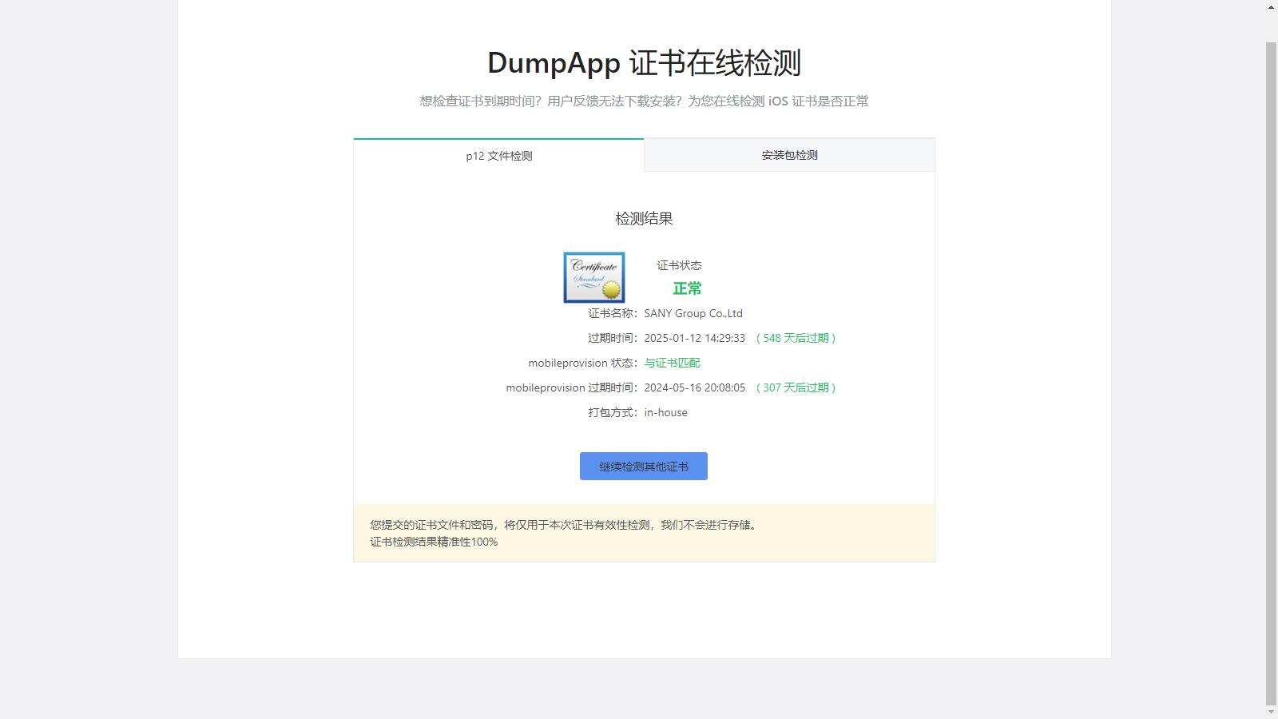Image resolution: width=1278 pixels, height=719 pixels.
Task: Click the scrollbar up arrow
Action: [x=1271, y=7]
